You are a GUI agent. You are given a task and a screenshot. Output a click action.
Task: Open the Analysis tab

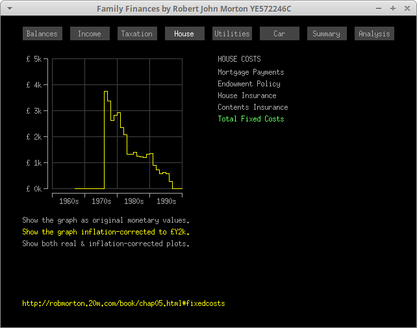click(x=374, y=34)
